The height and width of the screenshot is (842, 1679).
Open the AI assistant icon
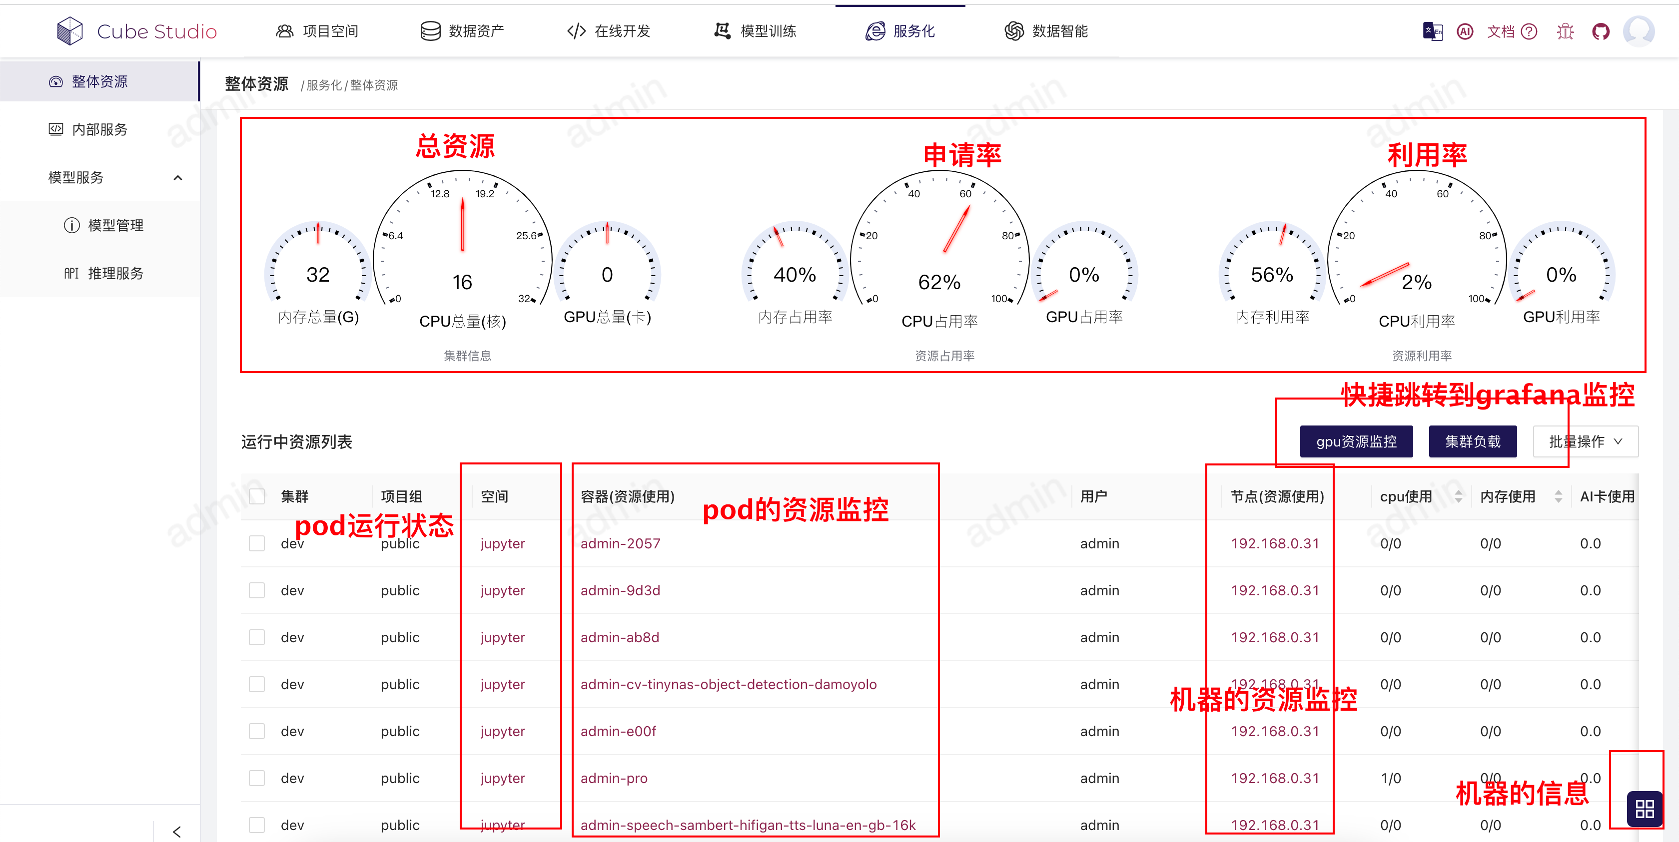[x=1465, y=30]
